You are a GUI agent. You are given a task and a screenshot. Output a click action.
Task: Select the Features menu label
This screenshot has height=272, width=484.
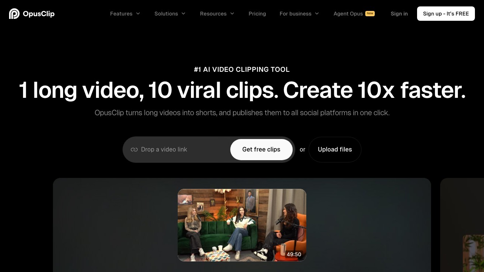click(121, 14)
